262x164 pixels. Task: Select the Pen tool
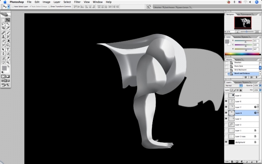click(3, 53)
